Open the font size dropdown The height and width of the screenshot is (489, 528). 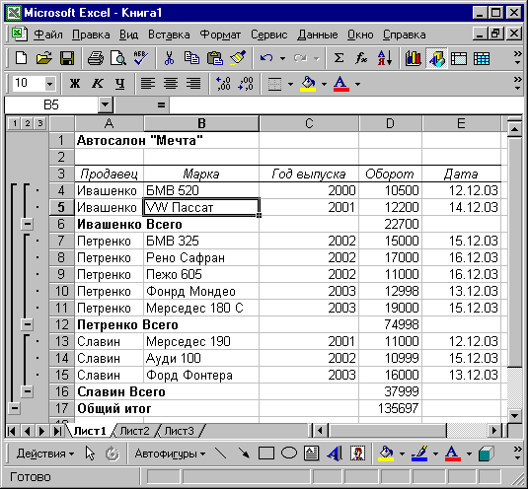pyautogui.click(x=49, y=84)
